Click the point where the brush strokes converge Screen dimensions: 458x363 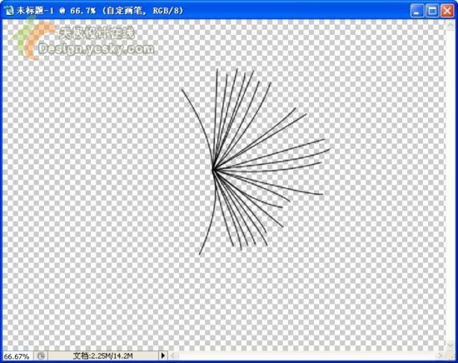(213, 169)
